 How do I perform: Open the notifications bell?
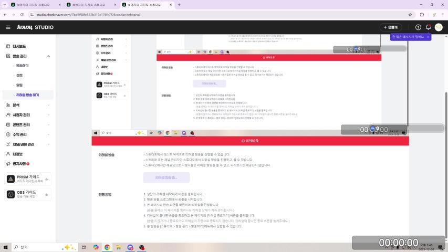[x=428, y=27]
